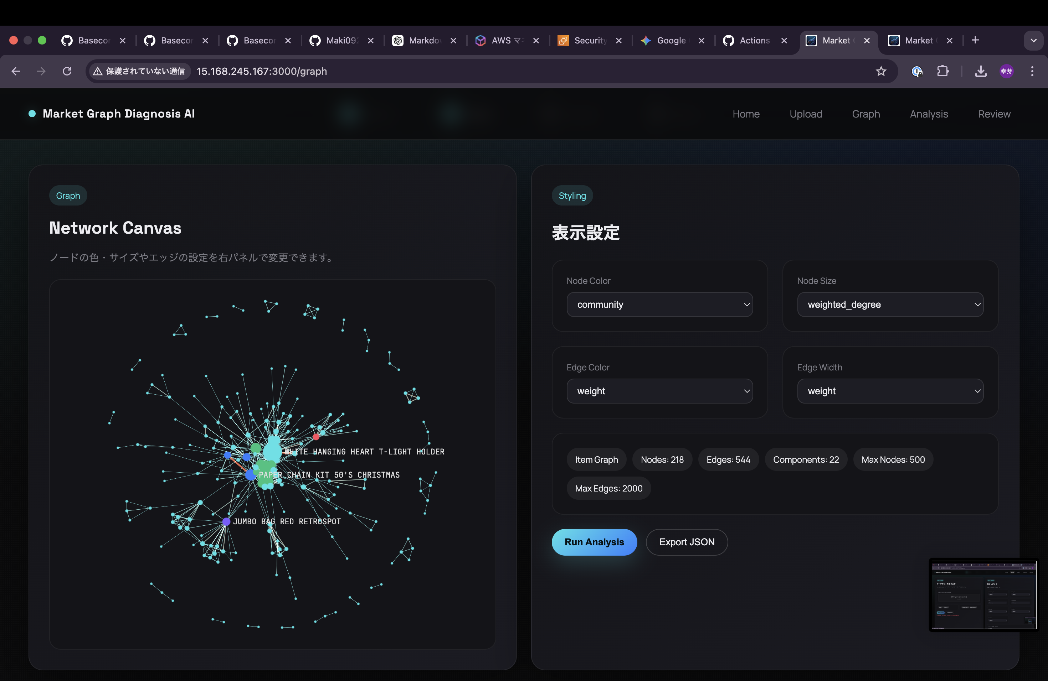Click the browser reload icon

coord(67,71)
